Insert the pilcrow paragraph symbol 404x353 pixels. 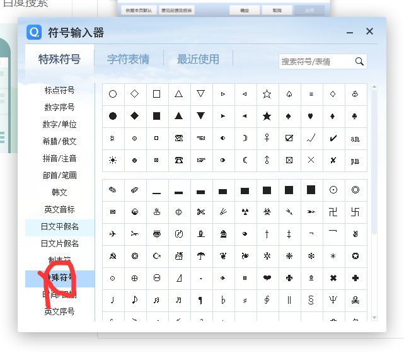coord(200,300)
